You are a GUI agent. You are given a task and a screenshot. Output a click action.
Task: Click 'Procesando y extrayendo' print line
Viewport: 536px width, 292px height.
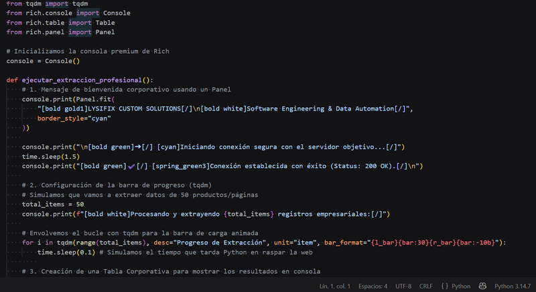point(206,214)
